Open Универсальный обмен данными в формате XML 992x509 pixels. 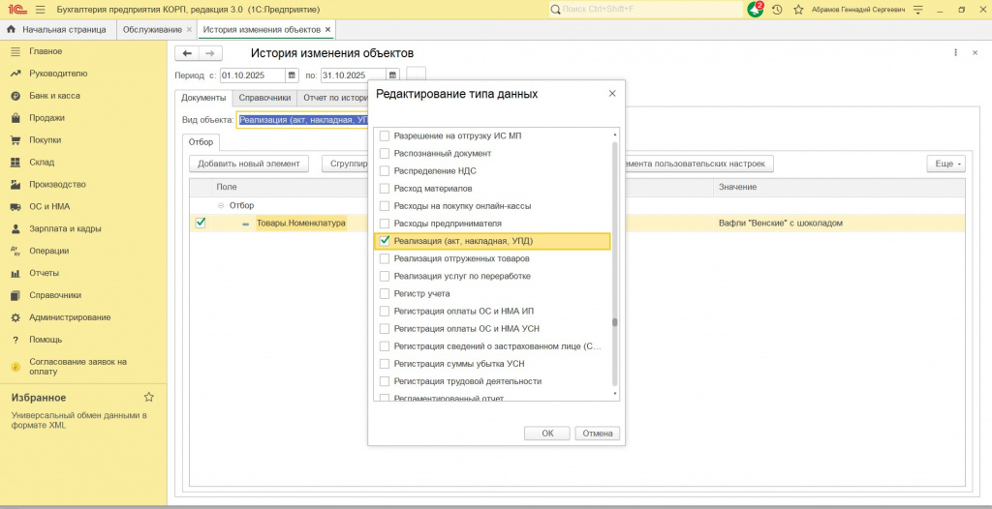tap(79, 421)
